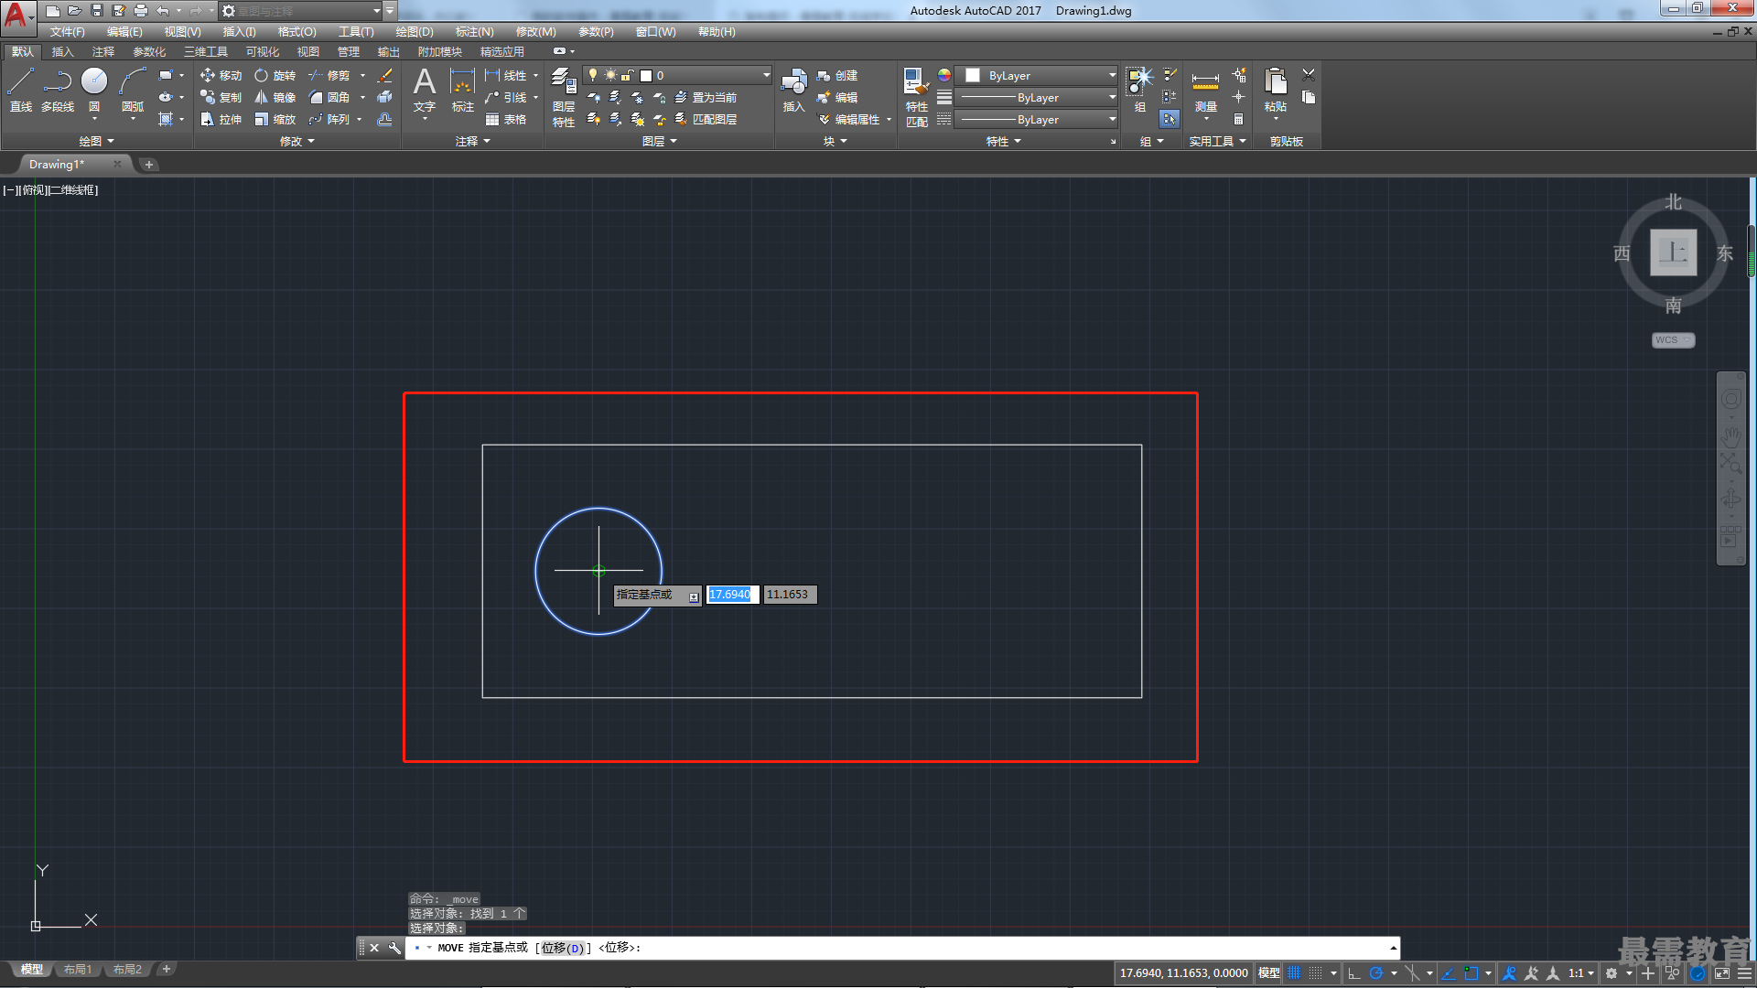Select the 圆弧 (Arc) draw tool
Viewport: 1757px width, 988px height.
(x=133, y=91)
